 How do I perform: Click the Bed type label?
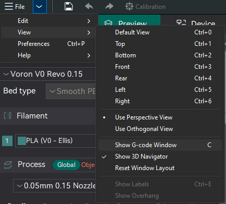[19, 91]
